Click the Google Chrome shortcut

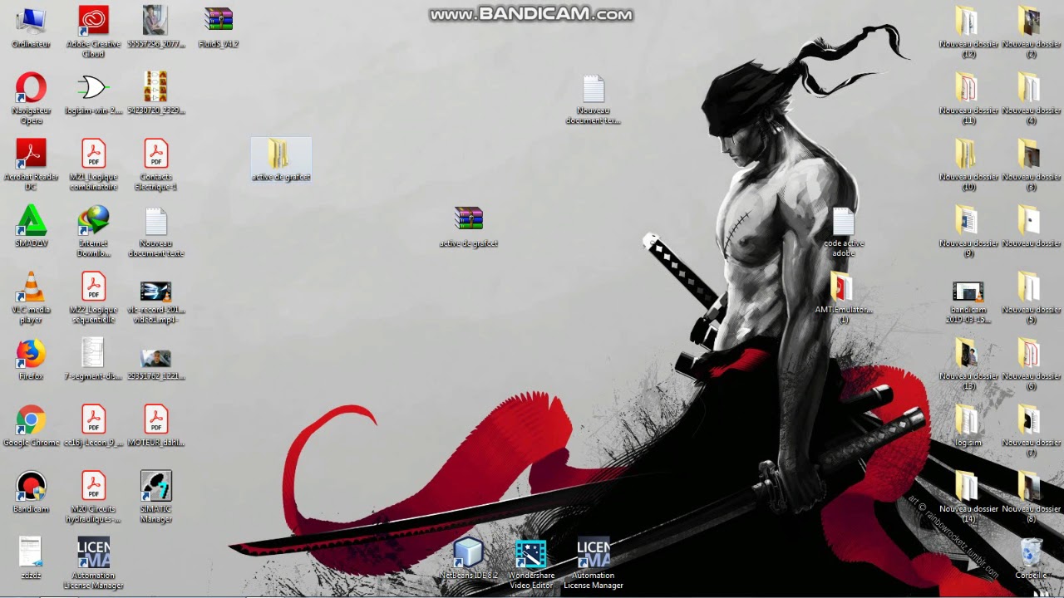tap(31, 425)
